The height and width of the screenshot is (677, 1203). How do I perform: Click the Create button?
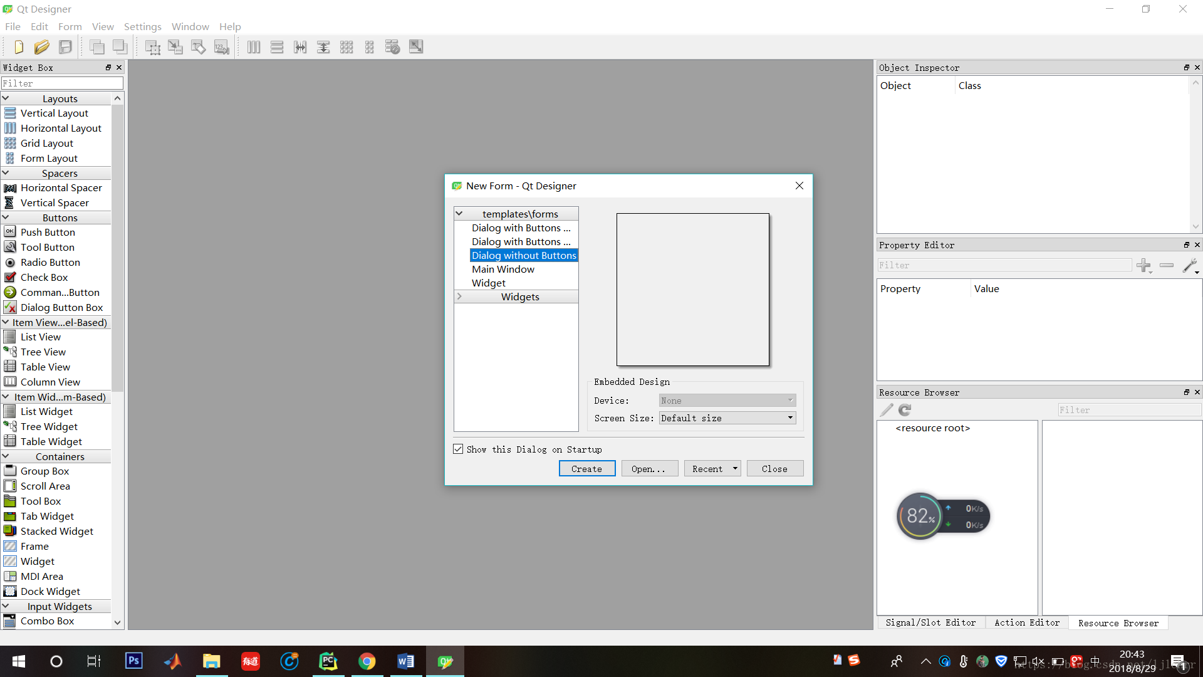point(586,469)
